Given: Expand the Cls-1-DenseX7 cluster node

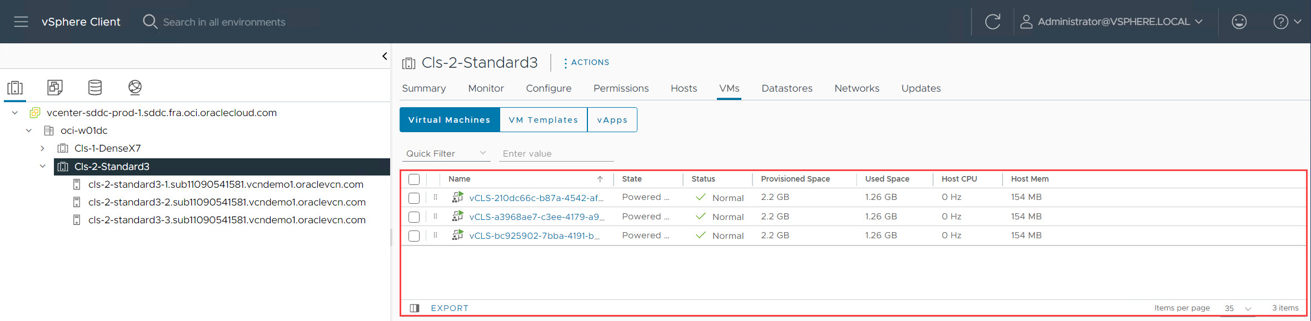Looking at the screenshot, I should [x=42, y=148].
